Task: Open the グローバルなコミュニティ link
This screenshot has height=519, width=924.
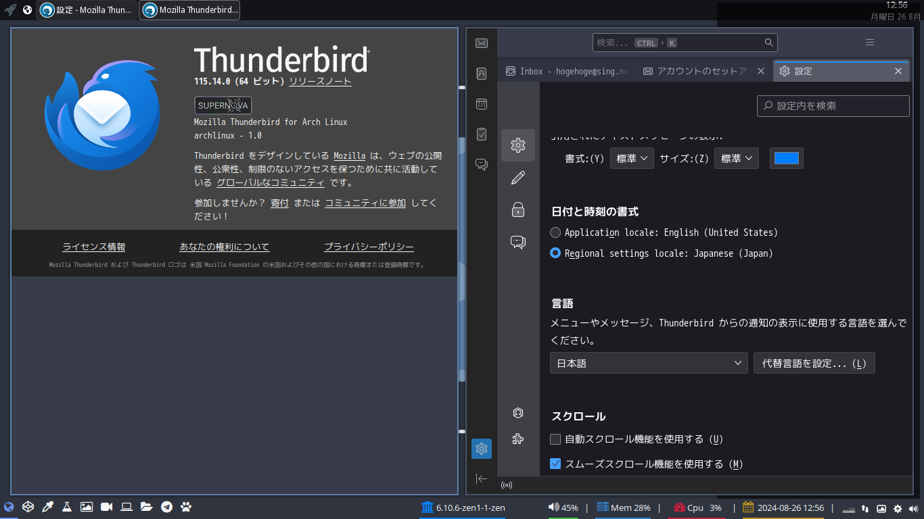Action: click(x=271, y=182)
